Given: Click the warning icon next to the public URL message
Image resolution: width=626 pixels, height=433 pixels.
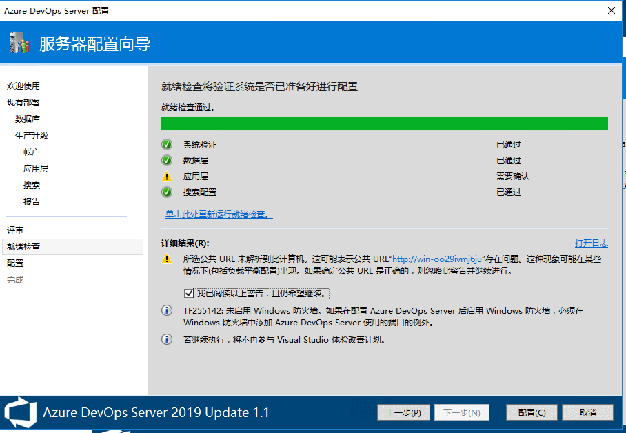Looking at the screenshot, I should (x=167, y=259).
